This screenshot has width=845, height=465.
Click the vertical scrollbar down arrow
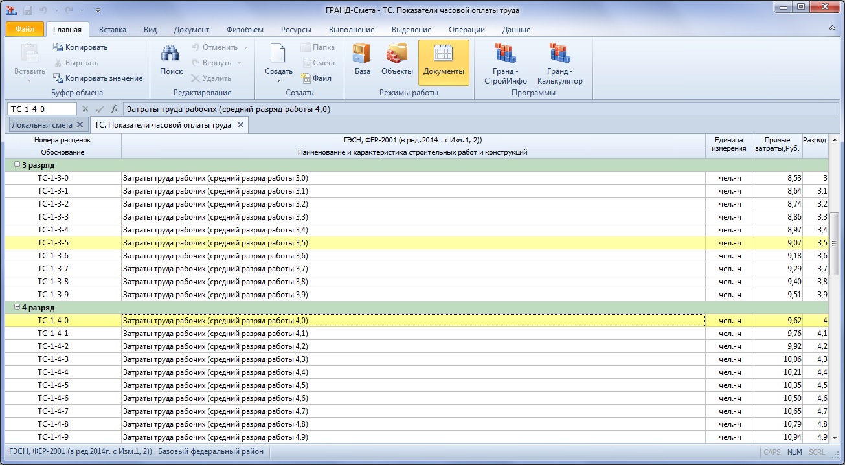(835, 438)
